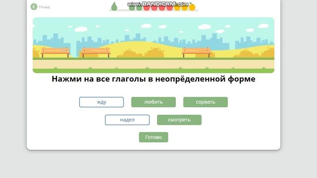Screen dimensions: 317x178
Task: Deselect the word любить
Action: pyautogui.click(x=154, y=102)
